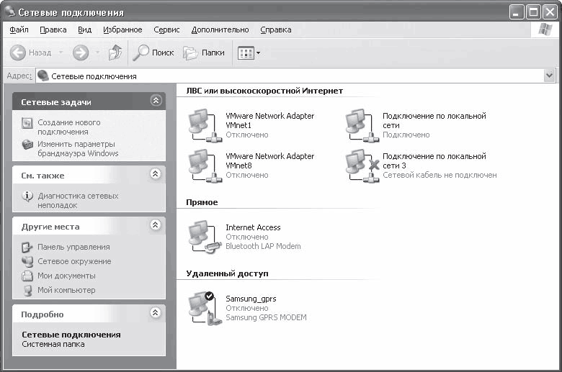
Task: Open Диагностика сетевых неполадок link
Action: coord(78,201)
